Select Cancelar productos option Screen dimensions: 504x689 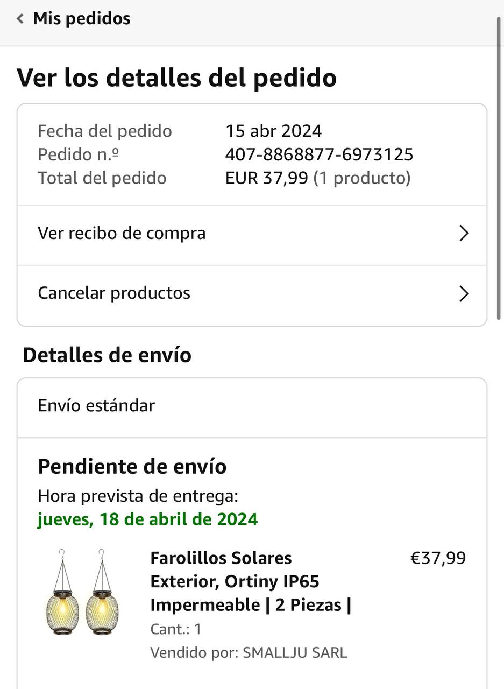tap(114, 293)
